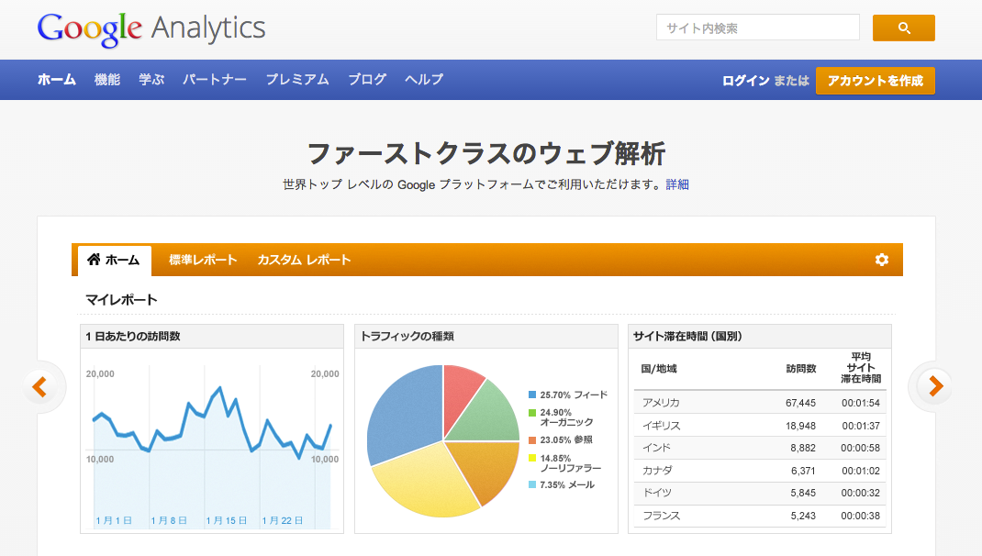982x556 pixels.
Task: Click the ファーストクラスのウェブ解析 headline
Action: (x=486, y=153)
